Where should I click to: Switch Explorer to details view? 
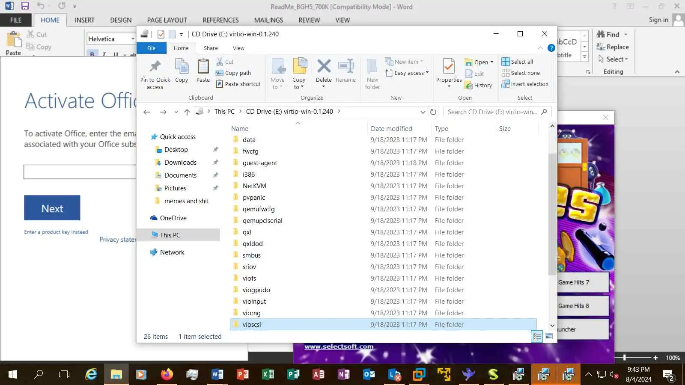pyautogui.click(x=537, y=337)
